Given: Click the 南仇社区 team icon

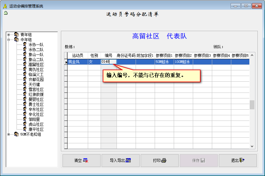Looking at the screenshot, I should click(25, 69).
